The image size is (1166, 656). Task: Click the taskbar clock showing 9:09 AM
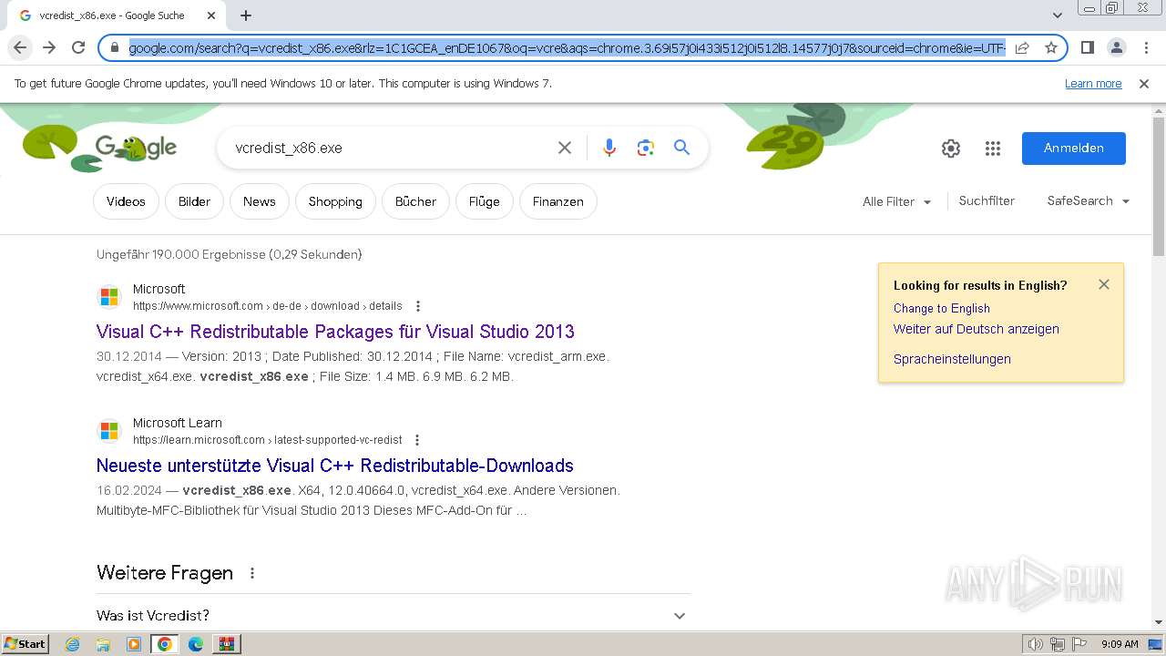[1120, 644]
